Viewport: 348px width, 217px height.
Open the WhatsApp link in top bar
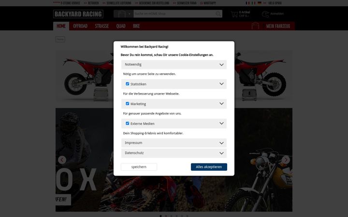click(x=208, y=3)
